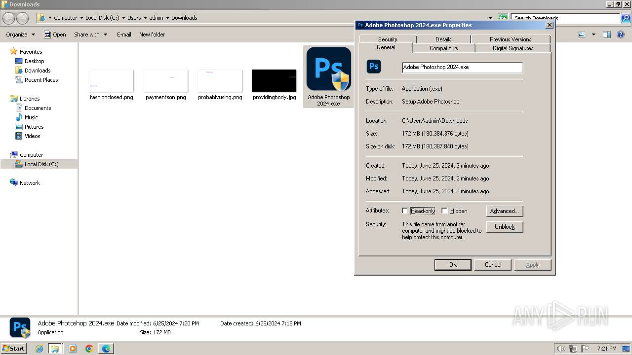Click the Unblock security button

click(x=505, y=227)
